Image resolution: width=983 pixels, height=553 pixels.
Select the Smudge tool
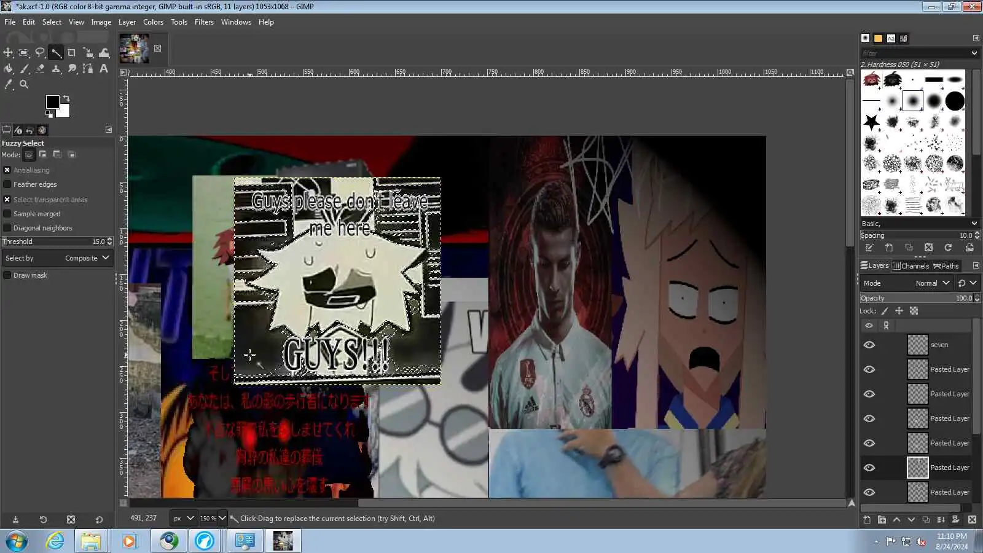tap(72, 69)
